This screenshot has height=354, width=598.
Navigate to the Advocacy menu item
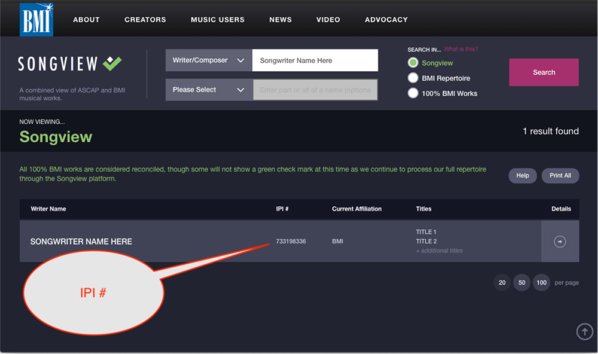click(386, 20)
